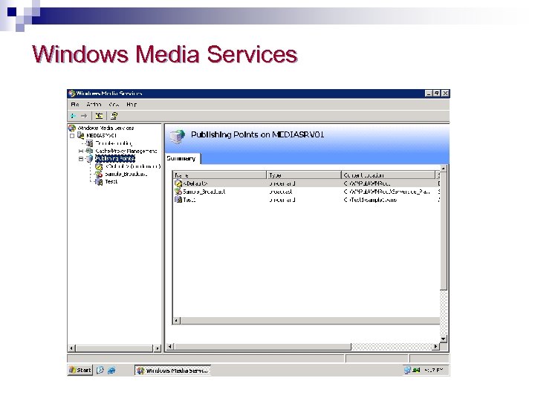Open the Help menu
Image resolution: width=535 pixels, height=401 pixels.
tap(132, 105)
